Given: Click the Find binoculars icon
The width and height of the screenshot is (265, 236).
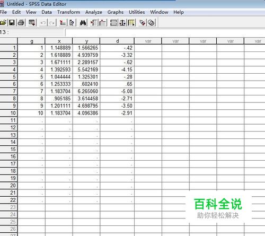Looking at the screenshot, I should [x=83, y=23].
